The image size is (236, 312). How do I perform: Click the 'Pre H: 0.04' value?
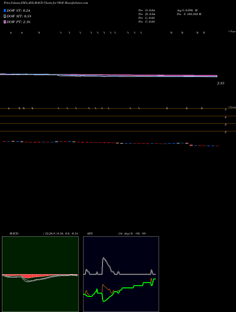pos(147,14)
